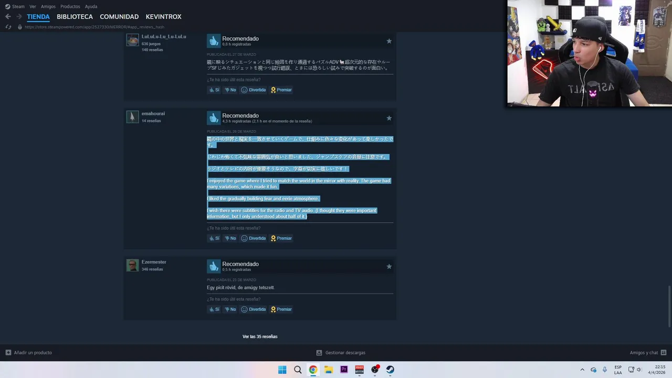Open the Ayuda menu
Image resolution: width=672 pixels, height=378 pixels.
click(91, 6)
